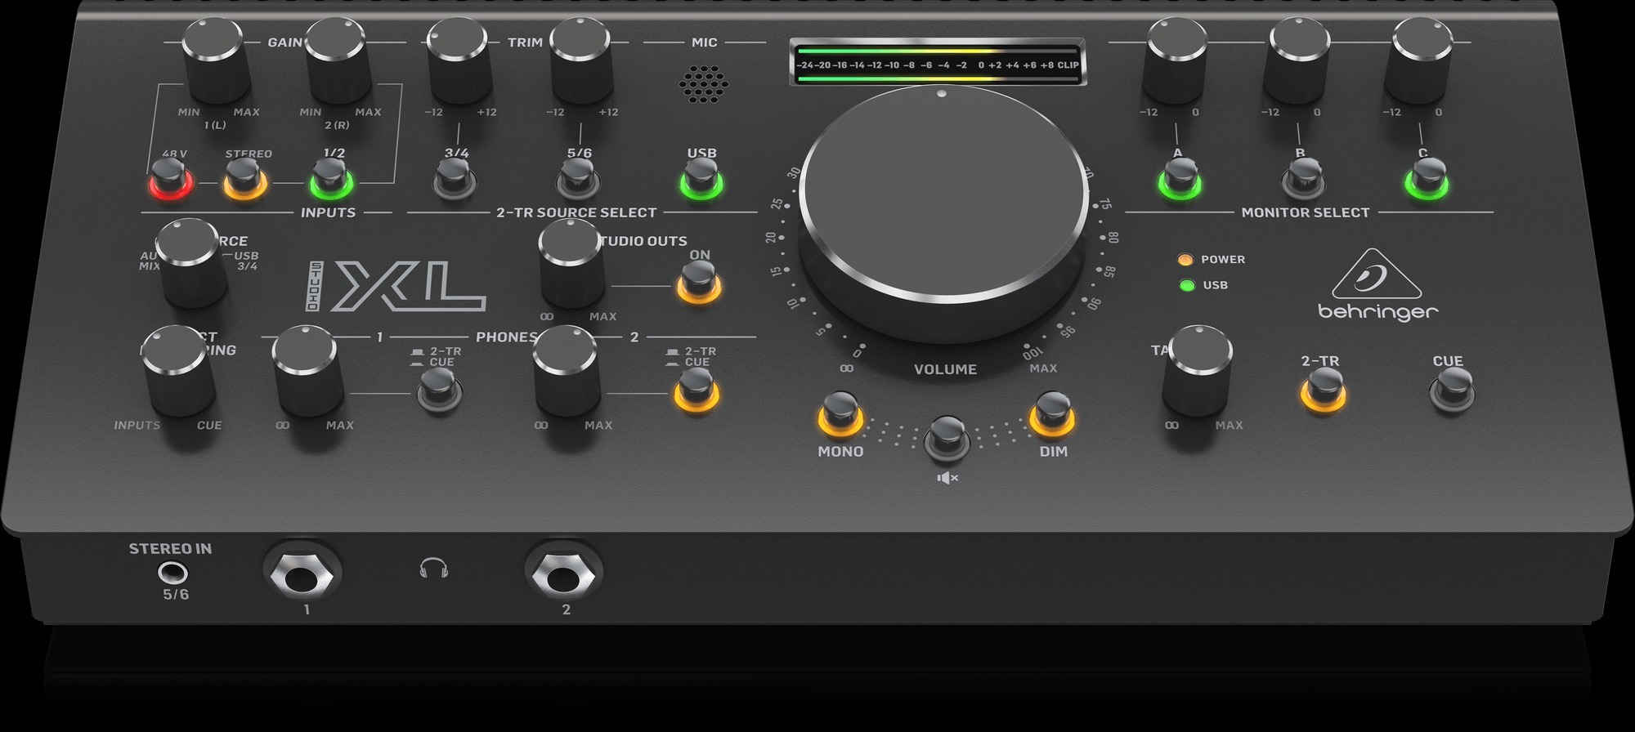Click the MONITOR SELECT label

1305,212
